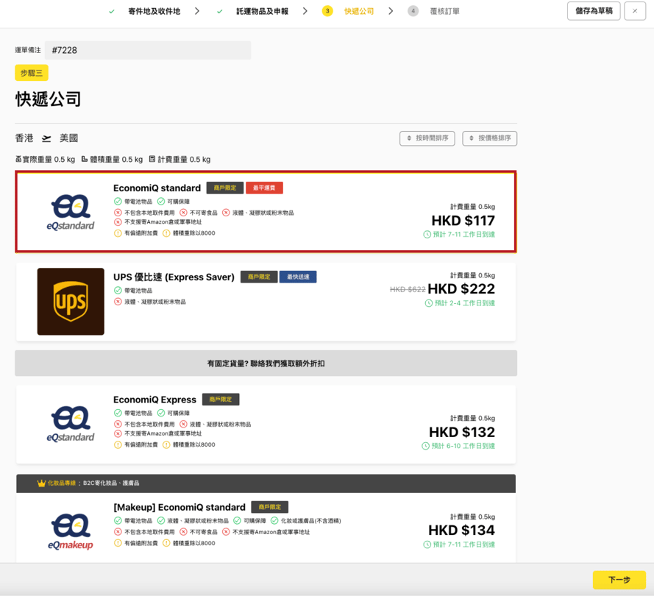654x596 pixels.
Task: Open step 4 覆核訂單
Action: click(x=441, y=11)
